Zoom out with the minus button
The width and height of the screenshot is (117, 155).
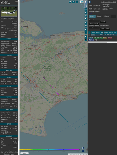[x=83, y=151]
